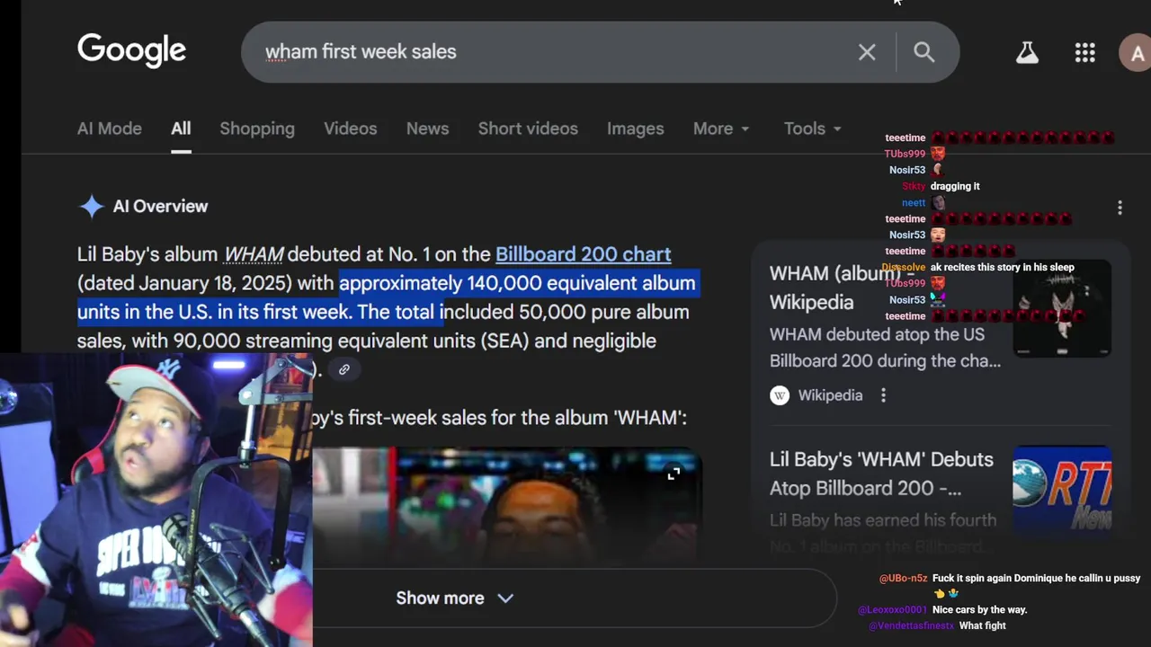Click the search input field with the query
Image resolution: width=1151 pixels, height=647 pixels.
click(540, 52)
